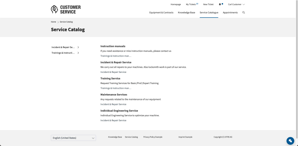Image resolution: width=298 pixels, height=146 pixels.
Task: Expand the Incident & Repair Se… category chevron
Action: (78, 47)
